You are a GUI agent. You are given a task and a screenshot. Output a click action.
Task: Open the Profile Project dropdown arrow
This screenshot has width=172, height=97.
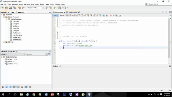click(x=67, y=8)
